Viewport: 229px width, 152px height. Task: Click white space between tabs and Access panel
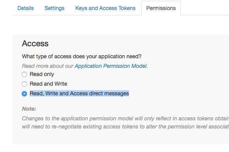coord(120,25)
